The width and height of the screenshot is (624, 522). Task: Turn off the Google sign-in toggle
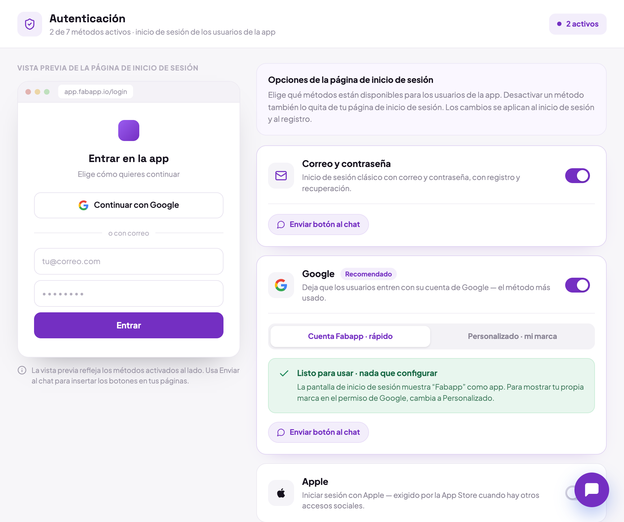(577, 285)
